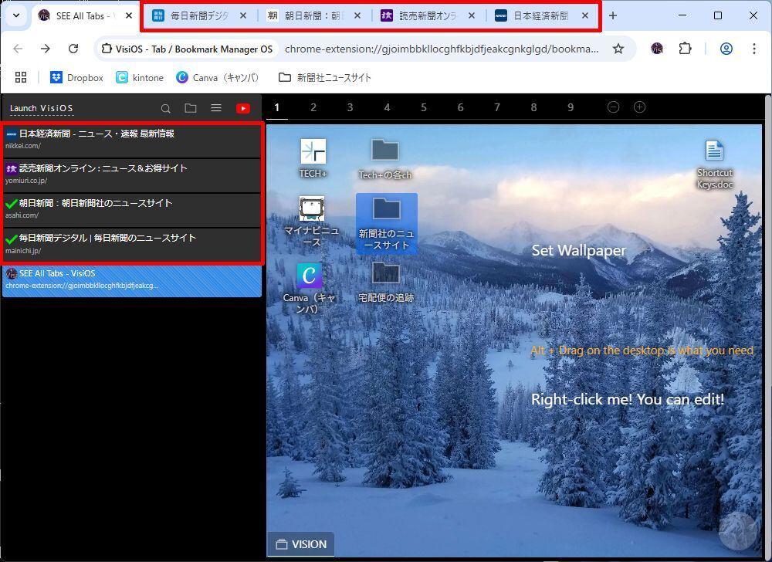Switch to desktop page 9

point(571,107)
